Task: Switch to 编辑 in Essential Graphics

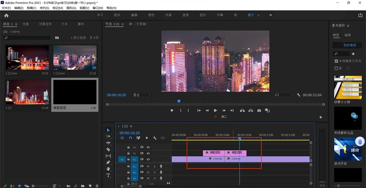Action: click(348, 35)
